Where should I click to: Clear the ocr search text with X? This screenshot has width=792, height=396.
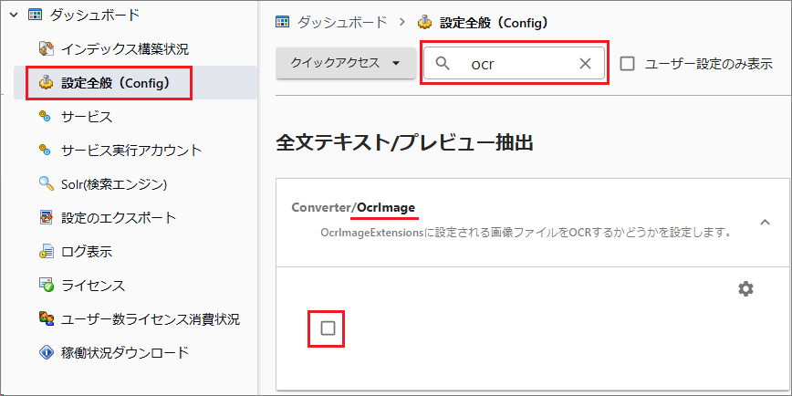(586, 64)
